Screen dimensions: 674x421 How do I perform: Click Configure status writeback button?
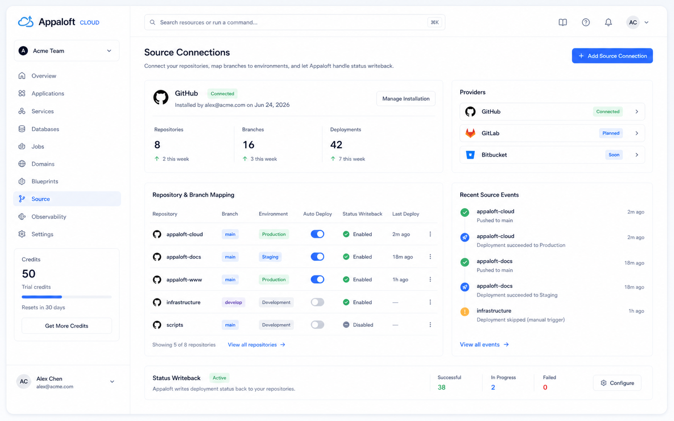tap(617, 383)
